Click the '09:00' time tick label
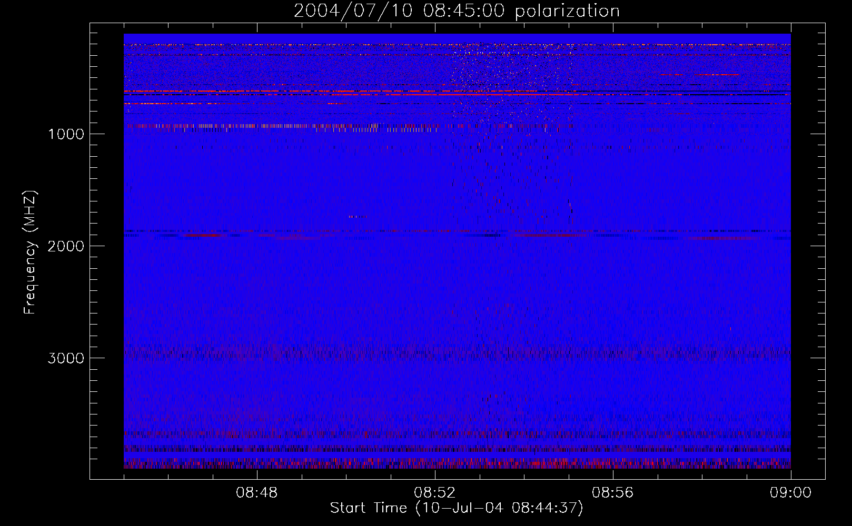 [791, 493]
